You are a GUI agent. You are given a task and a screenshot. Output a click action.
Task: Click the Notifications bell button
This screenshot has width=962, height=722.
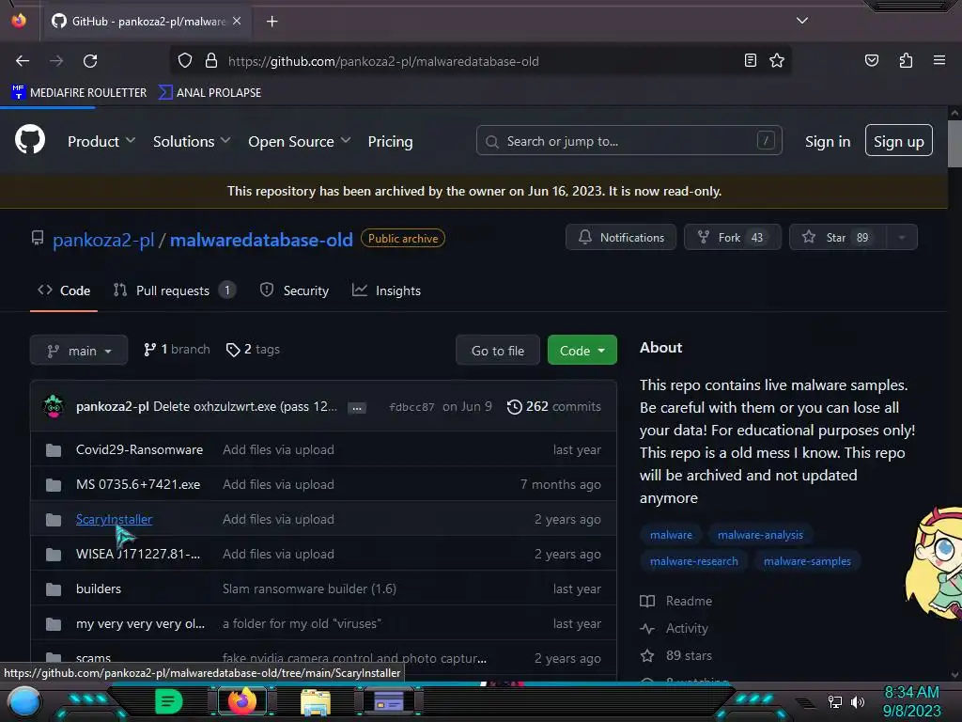point(621,237)
